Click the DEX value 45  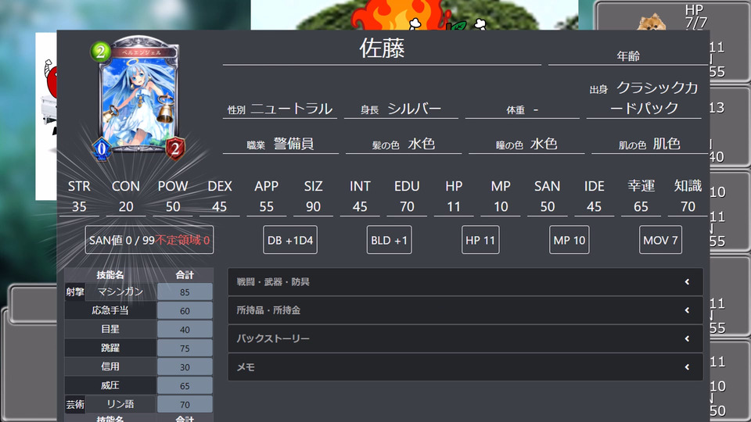(219, 206)
